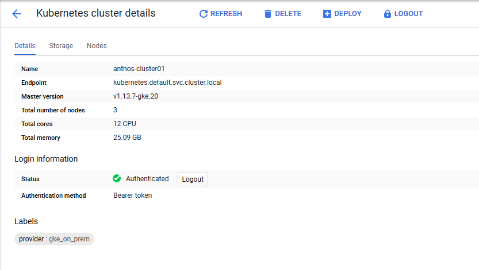Select the Details tab
479x270 pixels.
pos(25,46)
